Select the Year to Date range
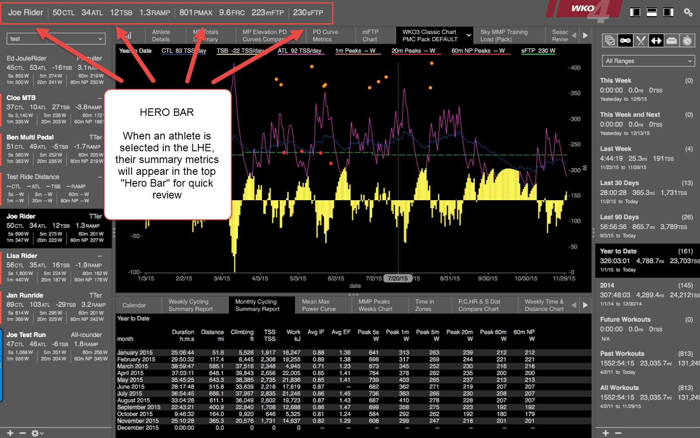This screenshot has width=700, height=438. tap(647, 260)
